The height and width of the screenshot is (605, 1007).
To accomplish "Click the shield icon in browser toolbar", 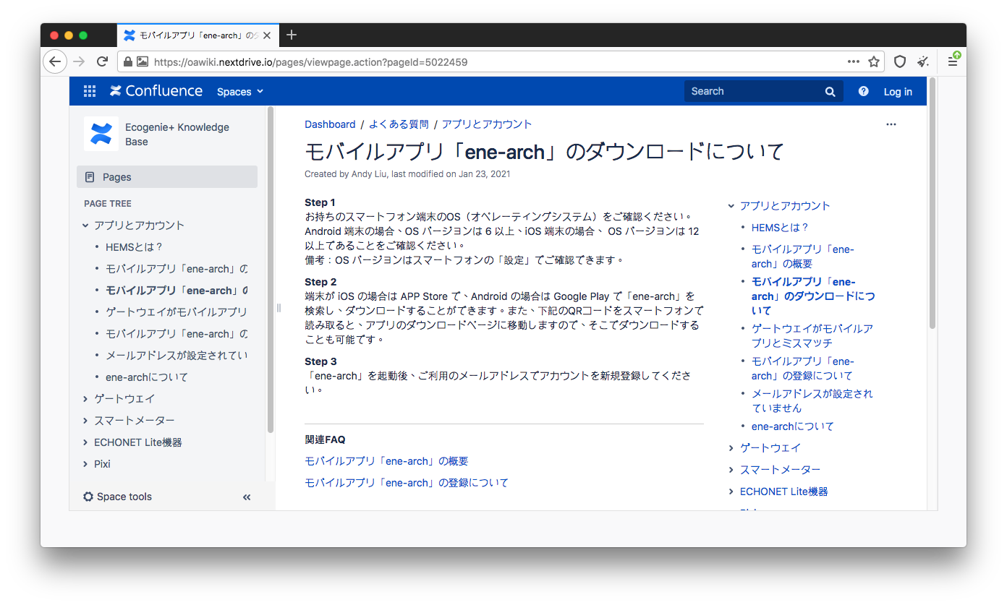I will (x=900, y=61).
